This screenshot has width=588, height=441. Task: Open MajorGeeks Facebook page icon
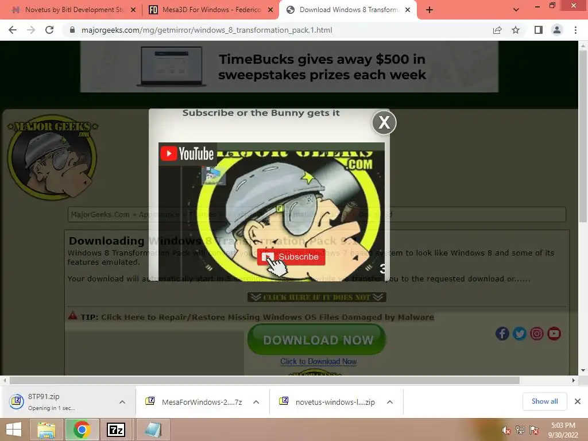502,334
